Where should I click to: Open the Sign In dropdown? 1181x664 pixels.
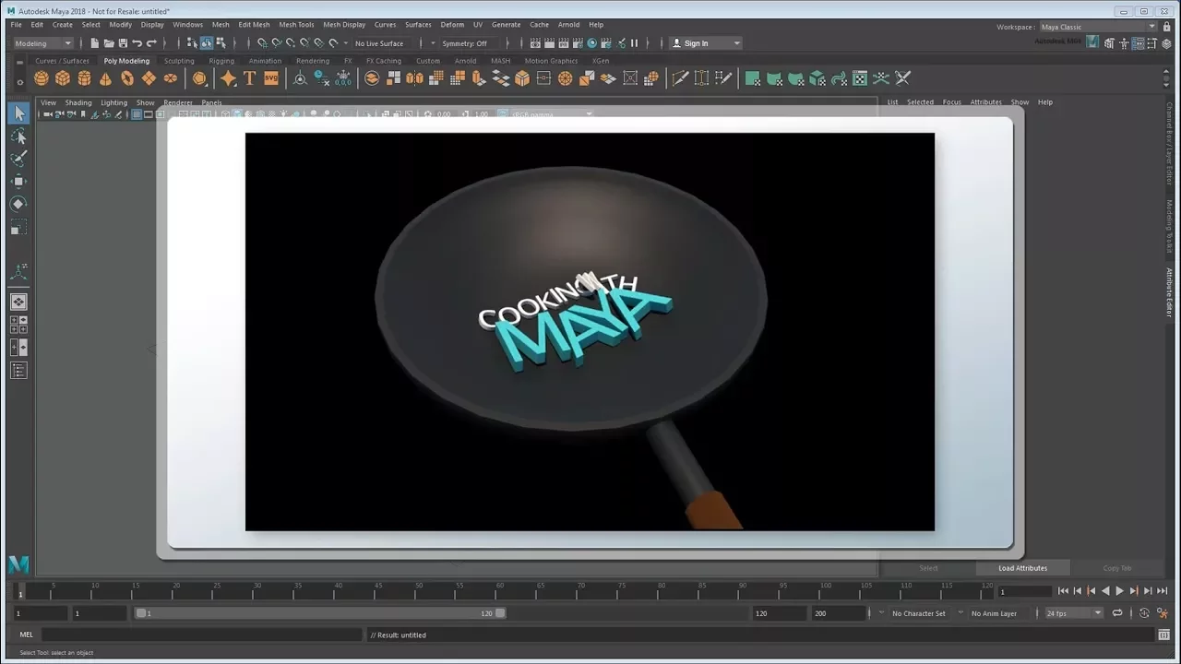point(705,43)
